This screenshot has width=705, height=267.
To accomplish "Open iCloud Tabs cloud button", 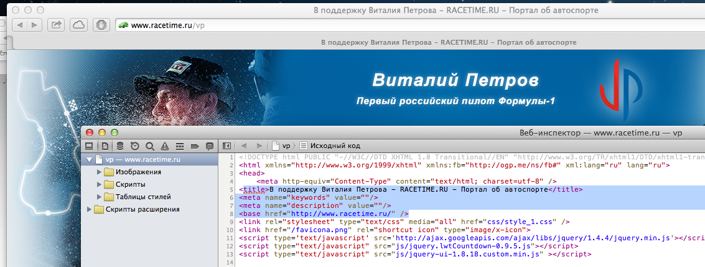I will [79, 25].
